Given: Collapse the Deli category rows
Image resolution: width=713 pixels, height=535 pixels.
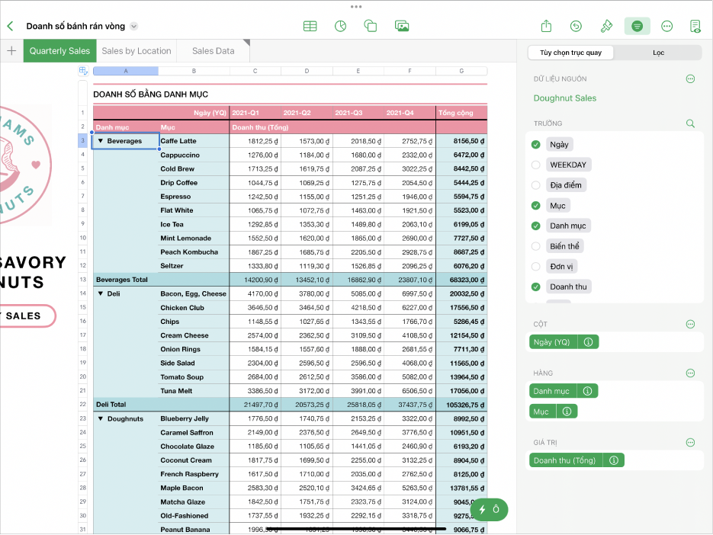Looking at the screenshot, I should (101, 293).
